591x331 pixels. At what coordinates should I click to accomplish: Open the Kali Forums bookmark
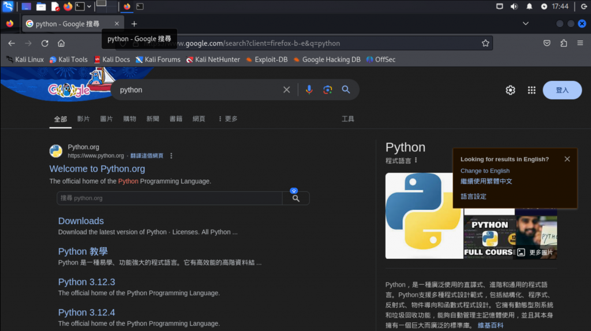(158, 59)
